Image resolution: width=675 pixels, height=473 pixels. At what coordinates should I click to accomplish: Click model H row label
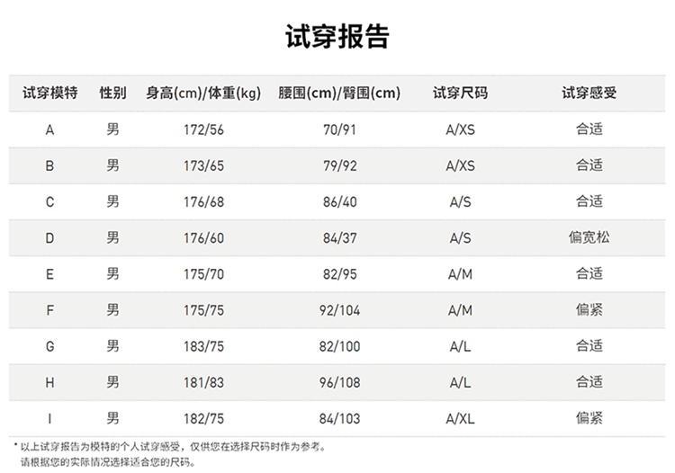point(49,382)
